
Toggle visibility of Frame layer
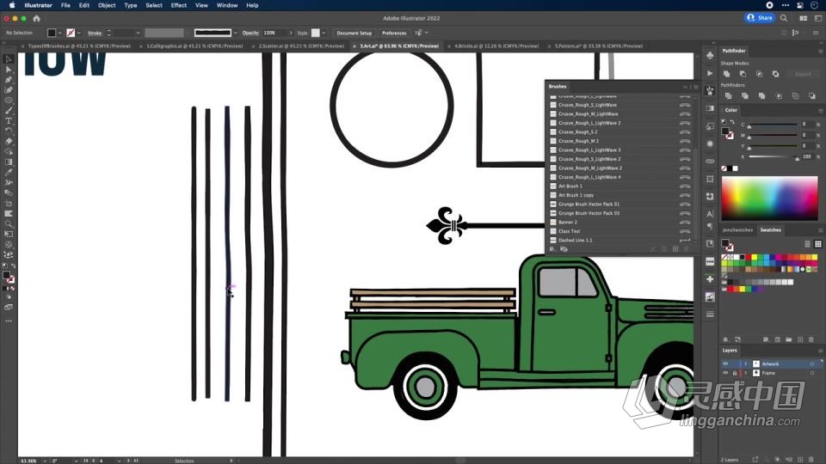tap(725, 373)
